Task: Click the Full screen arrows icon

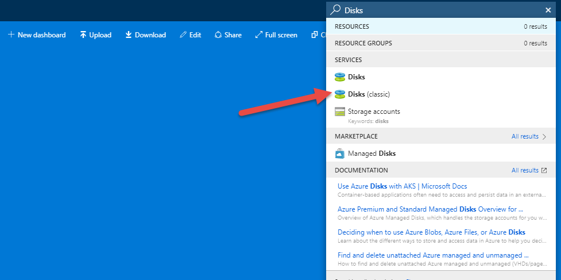Action: [x=258, y=34]
